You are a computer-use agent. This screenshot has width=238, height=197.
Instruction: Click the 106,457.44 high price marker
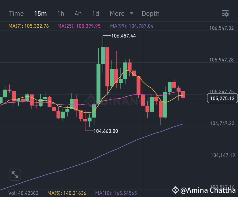[x=123, y=36]
